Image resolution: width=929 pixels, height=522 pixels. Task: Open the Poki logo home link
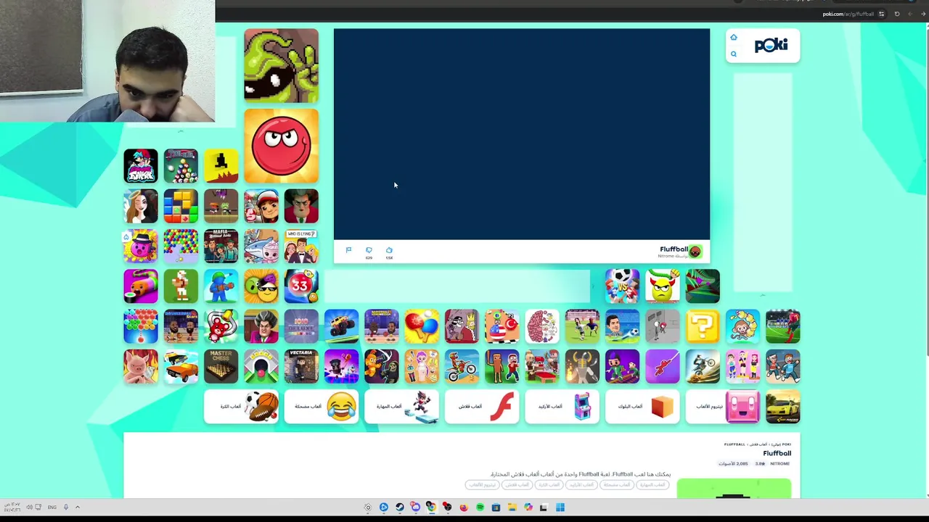click(x=771, y=46)
